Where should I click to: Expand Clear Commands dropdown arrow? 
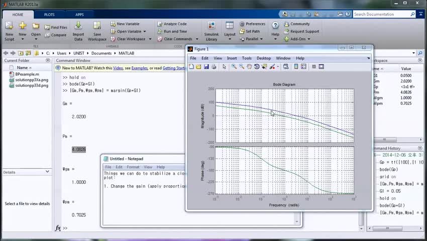tap(197, 39)
